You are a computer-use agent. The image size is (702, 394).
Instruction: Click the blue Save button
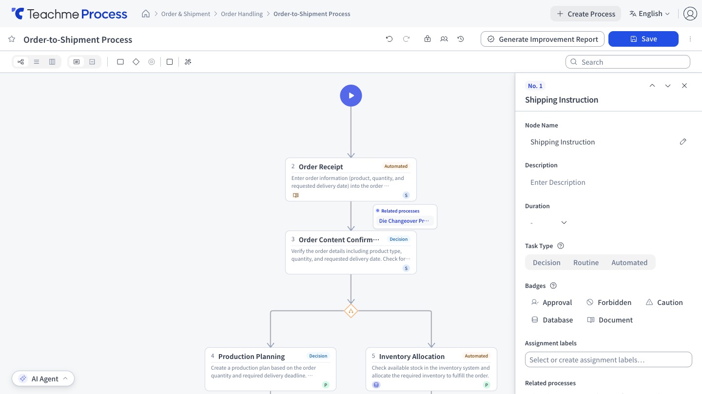(643, 39)
